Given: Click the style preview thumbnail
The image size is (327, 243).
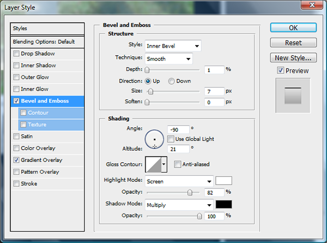Looking at the screenshot, I should pyautogui.click(x=294, y=96).
